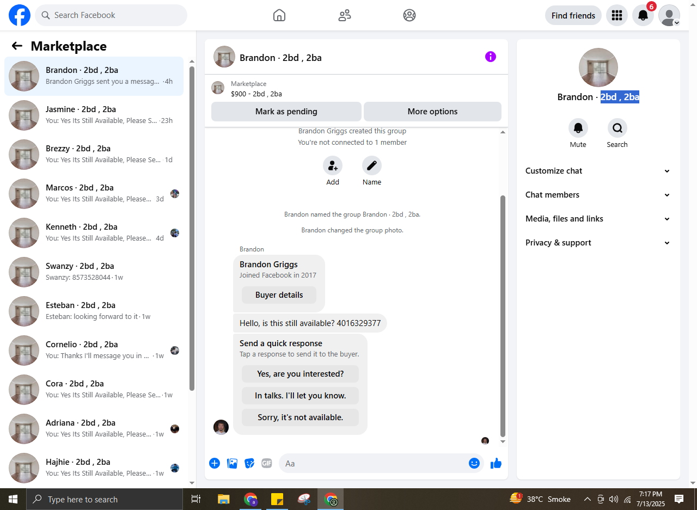Open Task View on the taskbar
This screenshot has height=510, width=697.
[x=196, y=499]
